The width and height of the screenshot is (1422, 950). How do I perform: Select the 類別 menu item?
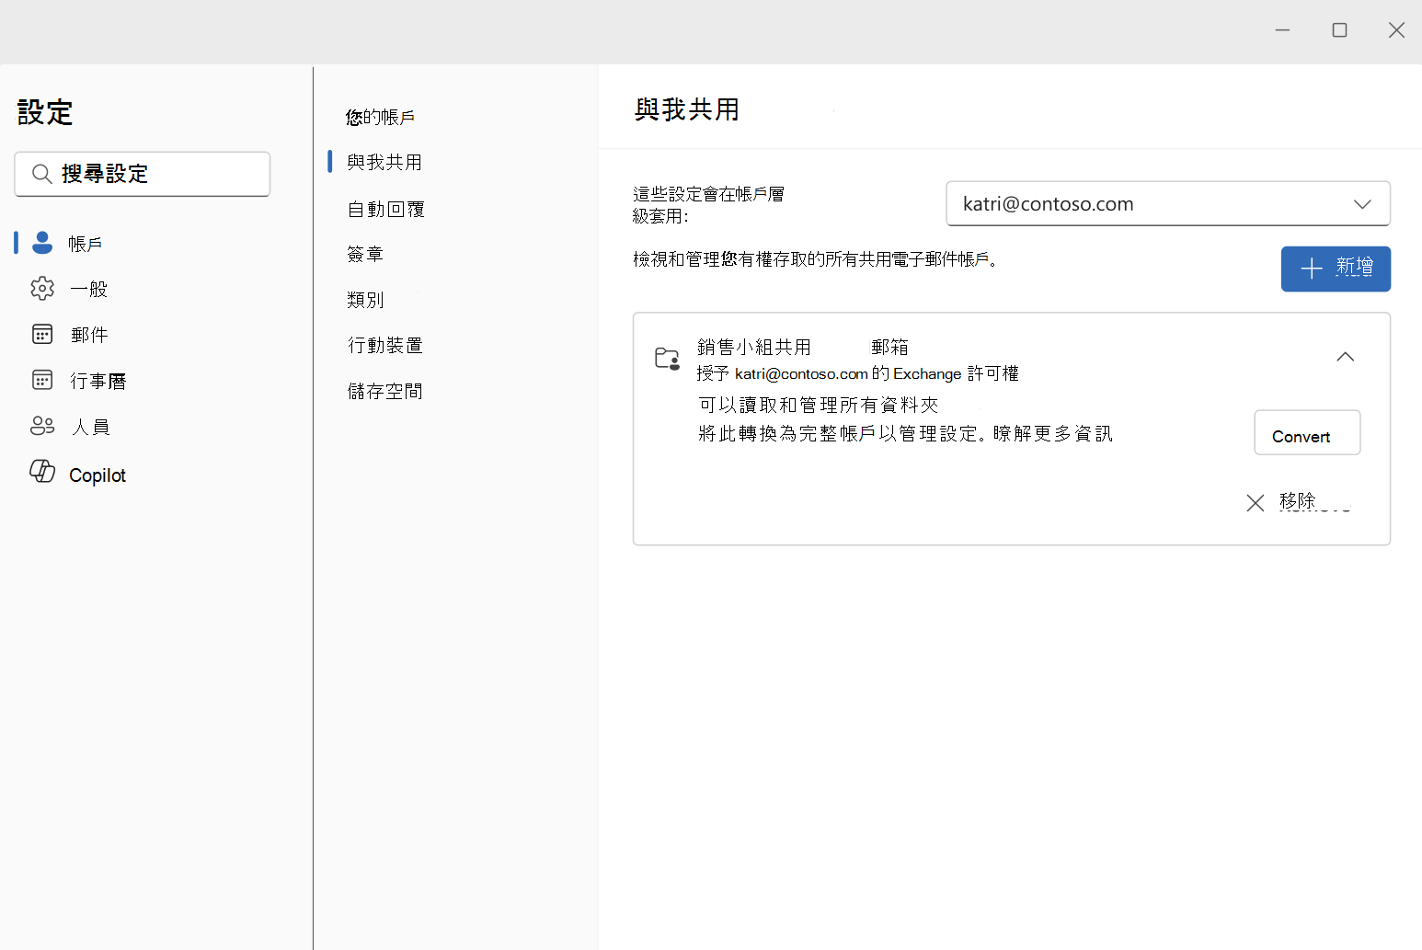point(365,300)
